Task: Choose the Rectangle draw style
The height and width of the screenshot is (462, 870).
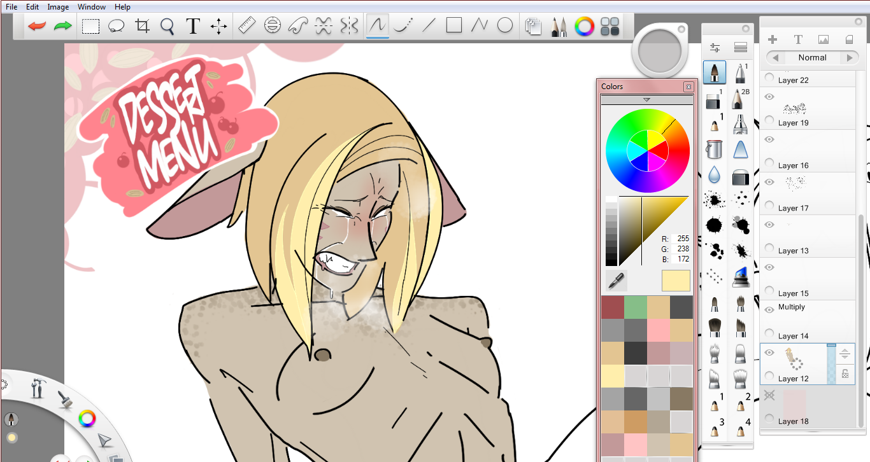Action: [453, 25]
